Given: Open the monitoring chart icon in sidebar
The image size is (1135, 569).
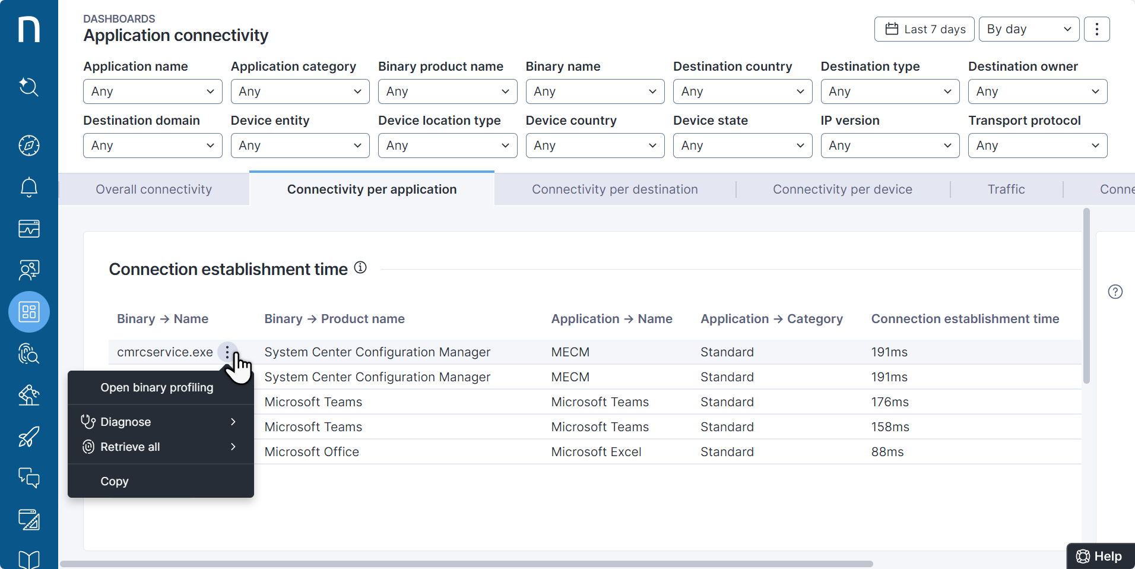Looking at the screenshot, I should (29, 229).
